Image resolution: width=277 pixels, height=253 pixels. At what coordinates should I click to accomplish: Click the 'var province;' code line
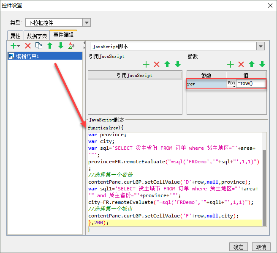point(107,135)
